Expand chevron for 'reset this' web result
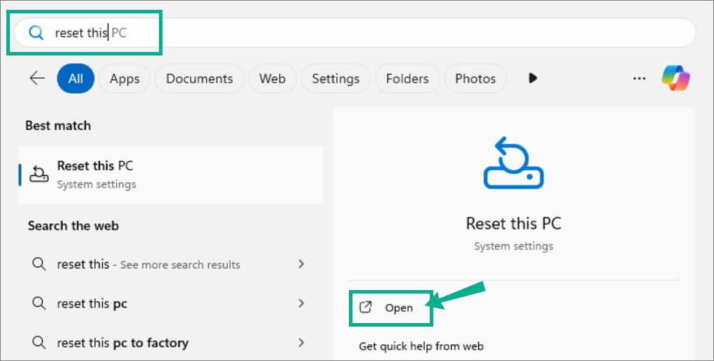 point(301,263)
